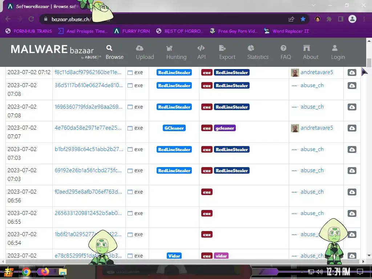Open hash 4e760da58e2971e77ee25 link
372x279 pixels.
[x=88, y=128]
